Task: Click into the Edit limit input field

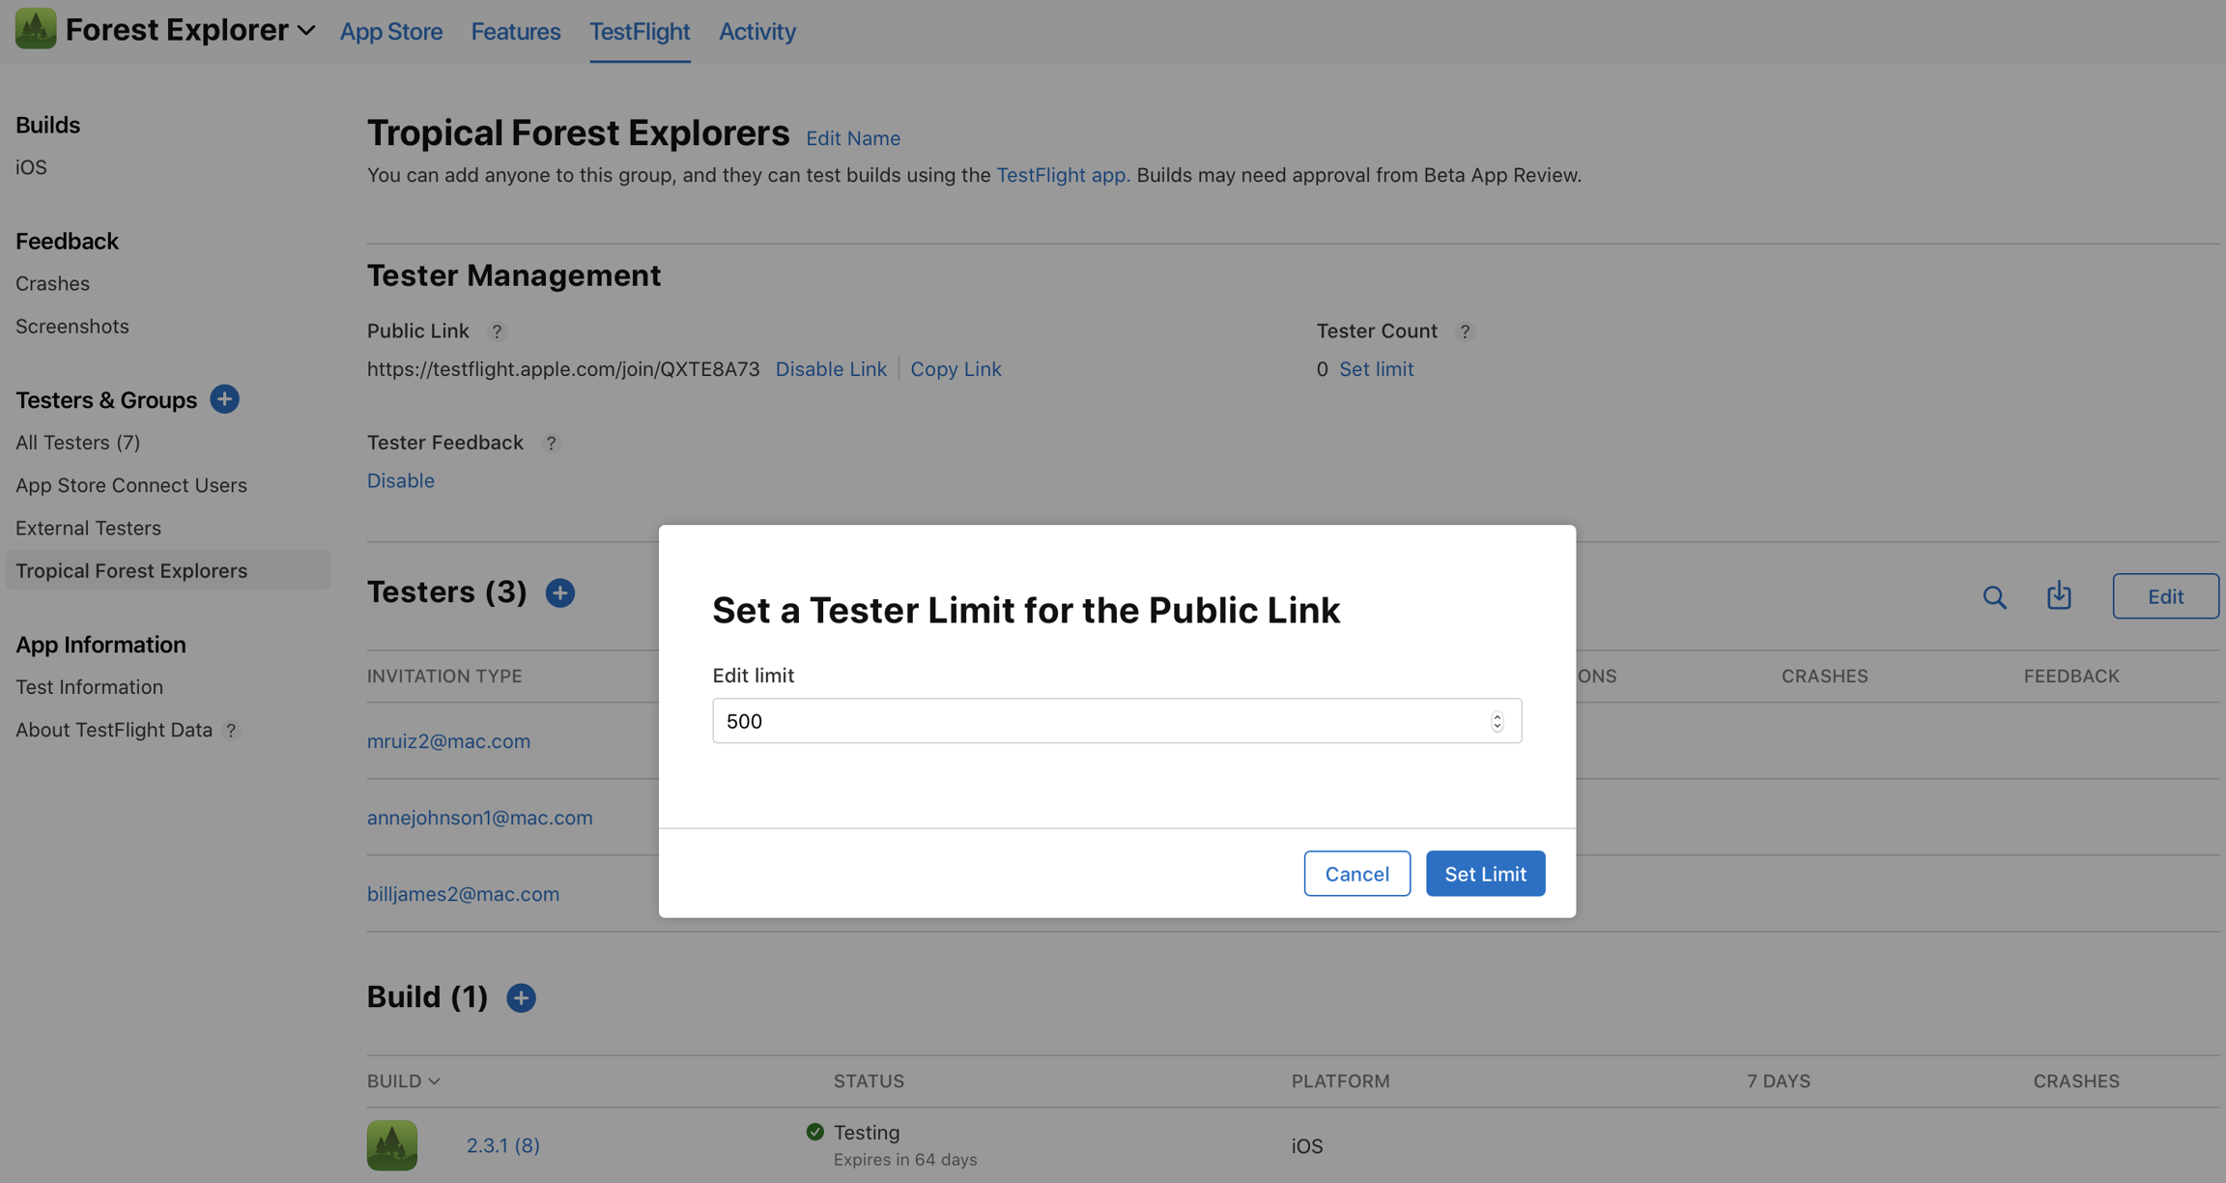Action: (x=1101, y=721)
